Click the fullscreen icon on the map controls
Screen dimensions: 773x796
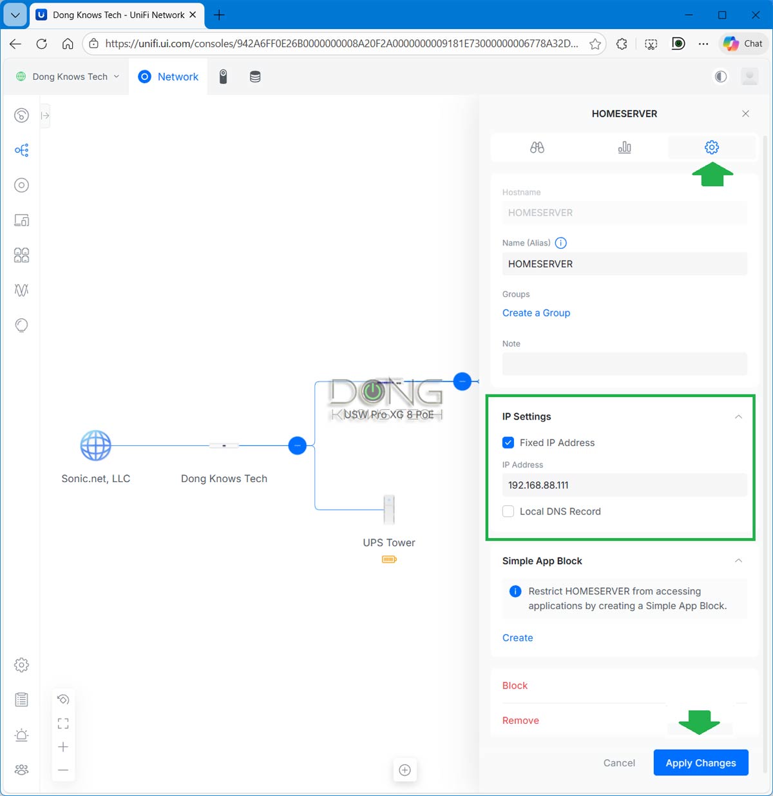[63, 723]
